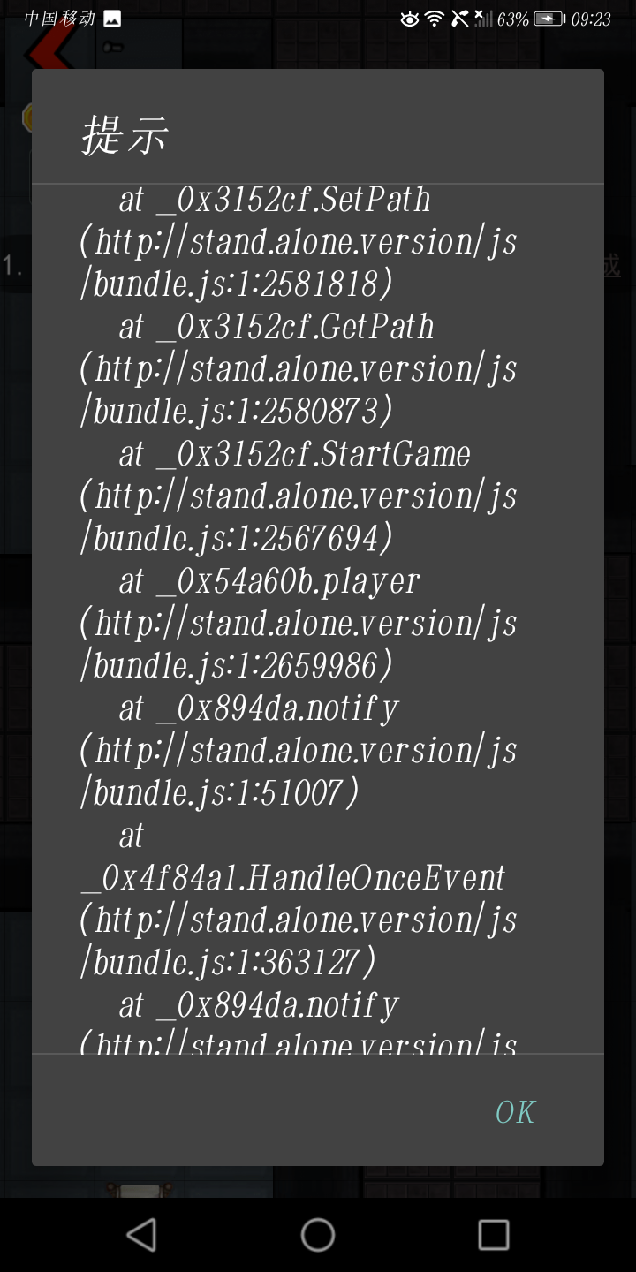The height and width of the screenshot is (1272, 636).
Task: Tap the OK button in the dialog
Action: click(515, 1112)
